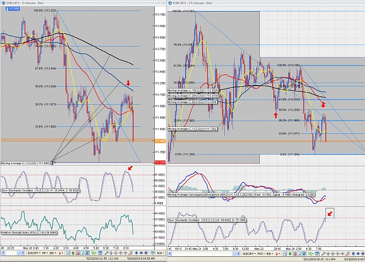Click the red square icon in 5-minute chart toolbar
365x262 pixels.
[78, 253]
